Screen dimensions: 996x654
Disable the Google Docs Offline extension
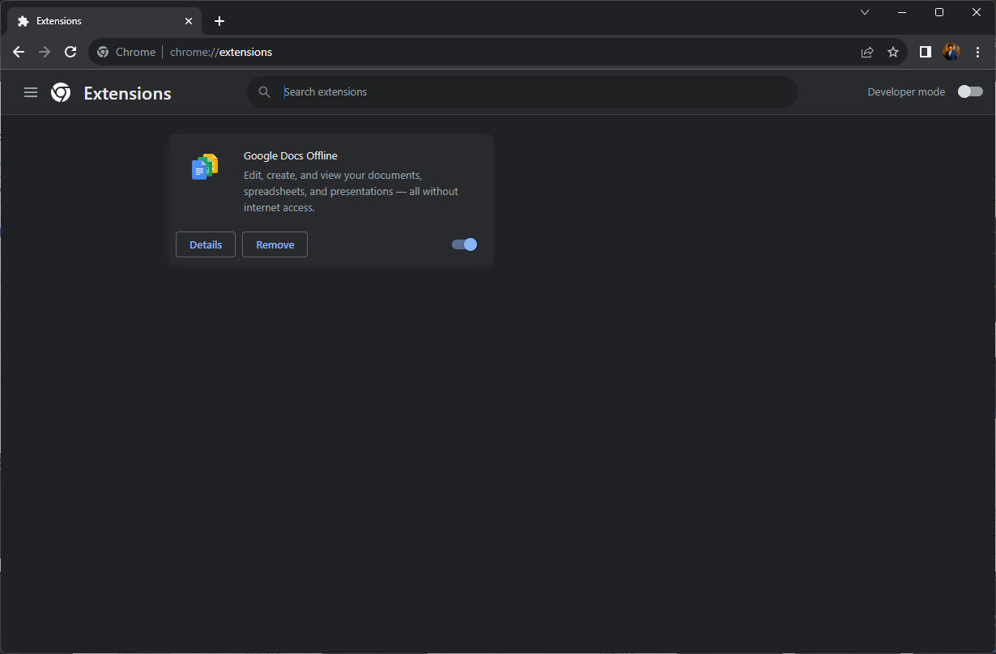tap(464, 244)
